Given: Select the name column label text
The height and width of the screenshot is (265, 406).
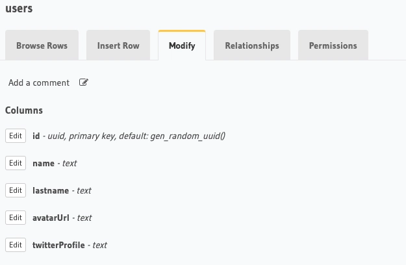Looking at the screenshot, I should pyautogui.click(x=44, y=163).
